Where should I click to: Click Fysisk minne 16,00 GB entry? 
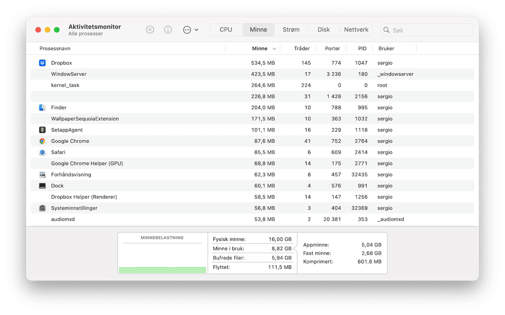pyautogui.click(x=252, y=239)
